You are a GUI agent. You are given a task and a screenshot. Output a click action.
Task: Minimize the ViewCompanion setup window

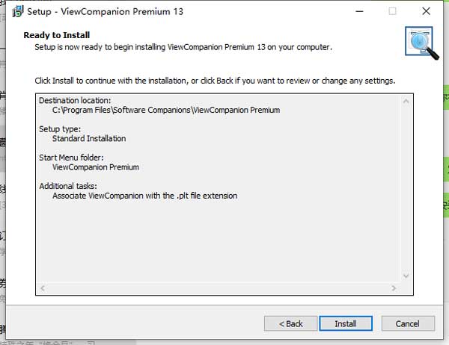point(359,11)
